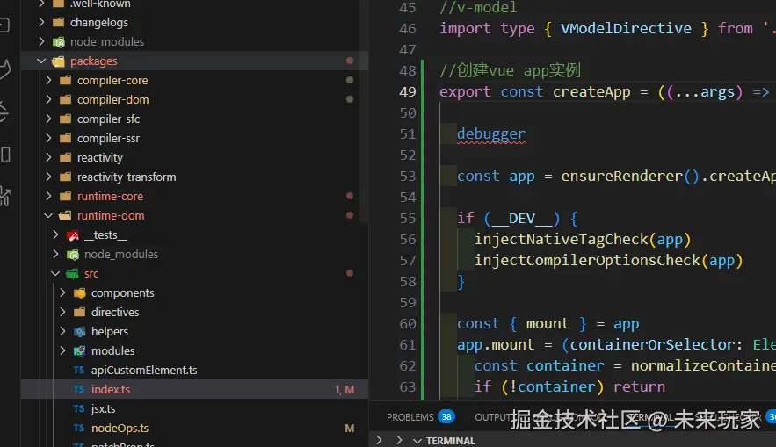The width and height of the screenshot is (776, 447).
Task: Click the runtime-dom open folder icon
Action: click(x=65, y=215)
